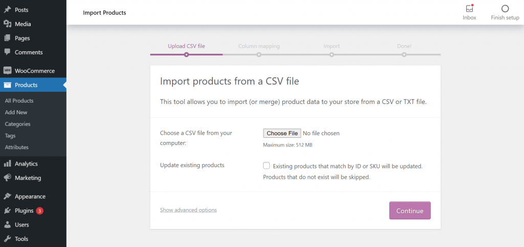Click the Add New products link
The image size is (524, 247).
(16, 112)
